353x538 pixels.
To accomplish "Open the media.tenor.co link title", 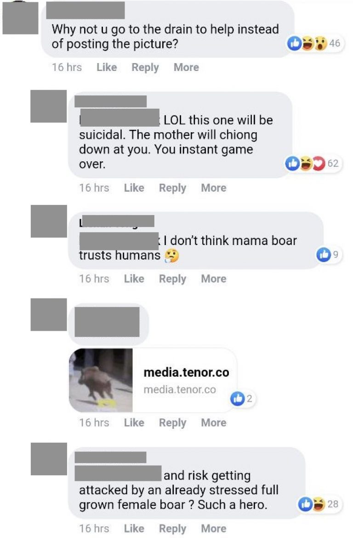I will click(x=186, y=372).
